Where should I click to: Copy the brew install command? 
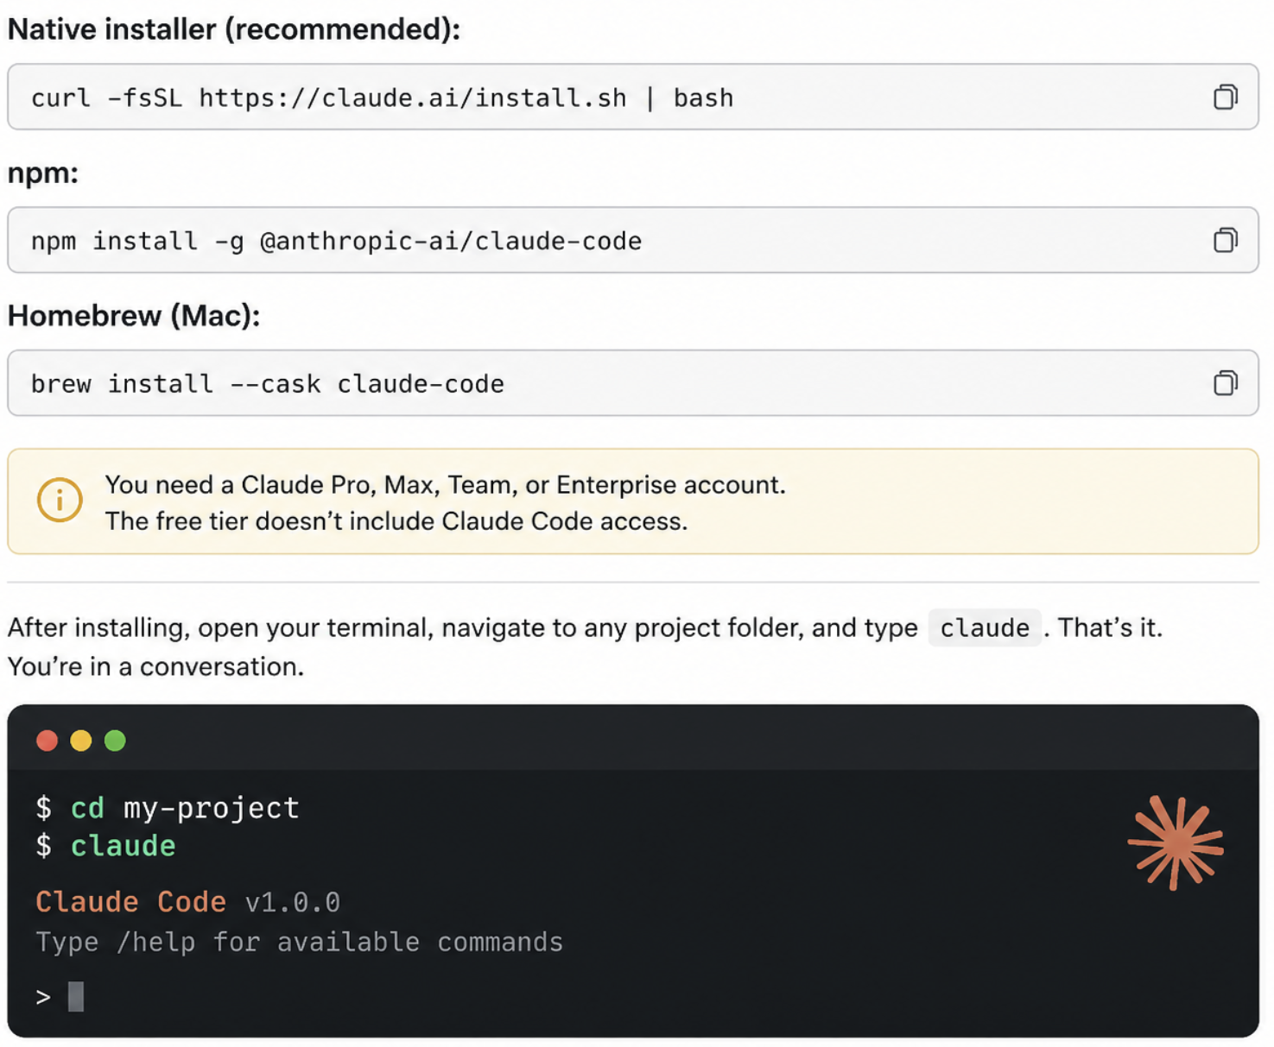click(1225, 382)
